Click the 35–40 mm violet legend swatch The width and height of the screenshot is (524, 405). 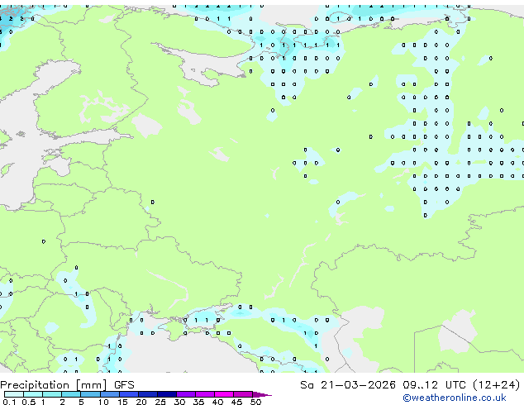click(205, 394)
